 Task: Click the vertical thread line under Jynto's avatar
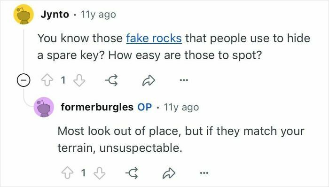(23, 50)
